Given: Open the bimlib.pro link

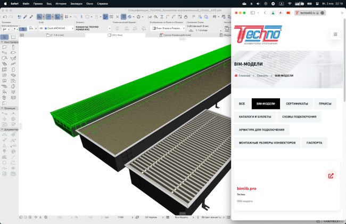Looking at the screenshot, I should (246, 188).
